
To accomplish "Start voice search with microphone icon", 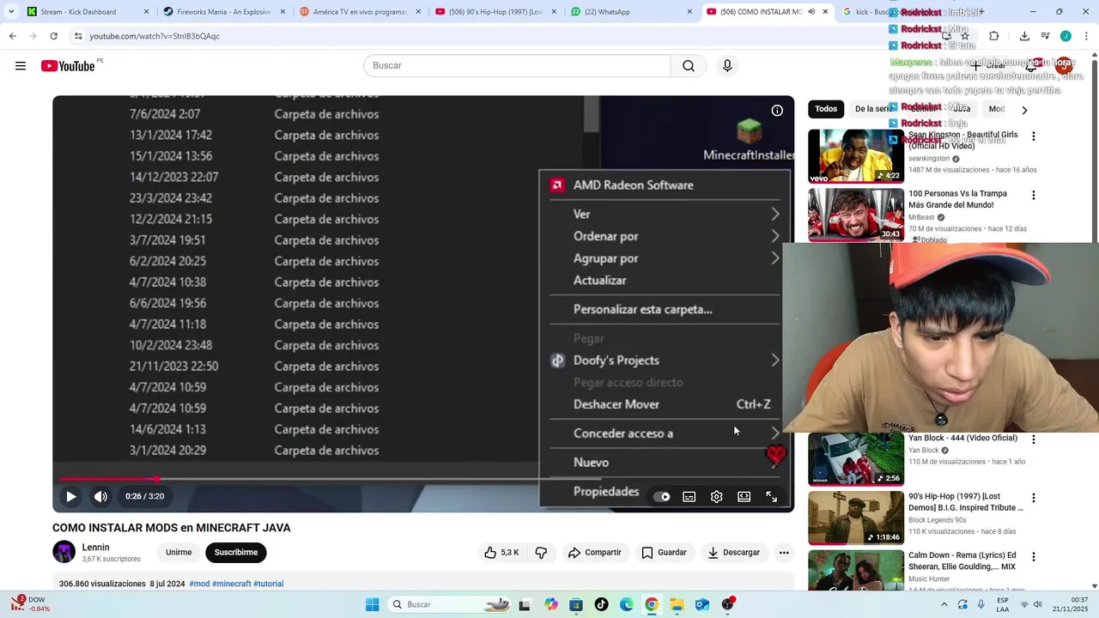I will coord(727,66).
